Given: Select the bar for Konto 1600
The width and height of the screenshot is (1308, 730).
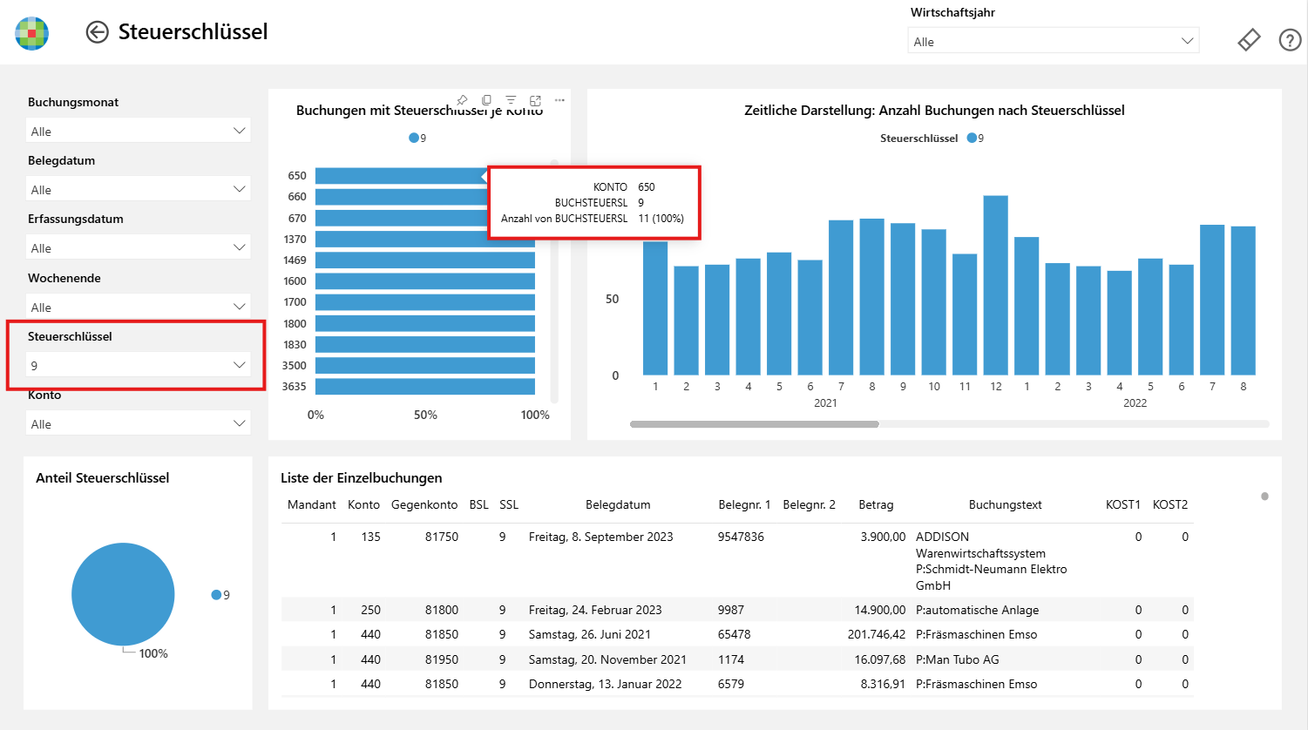Looking at the screenshot, I should 425,281.
